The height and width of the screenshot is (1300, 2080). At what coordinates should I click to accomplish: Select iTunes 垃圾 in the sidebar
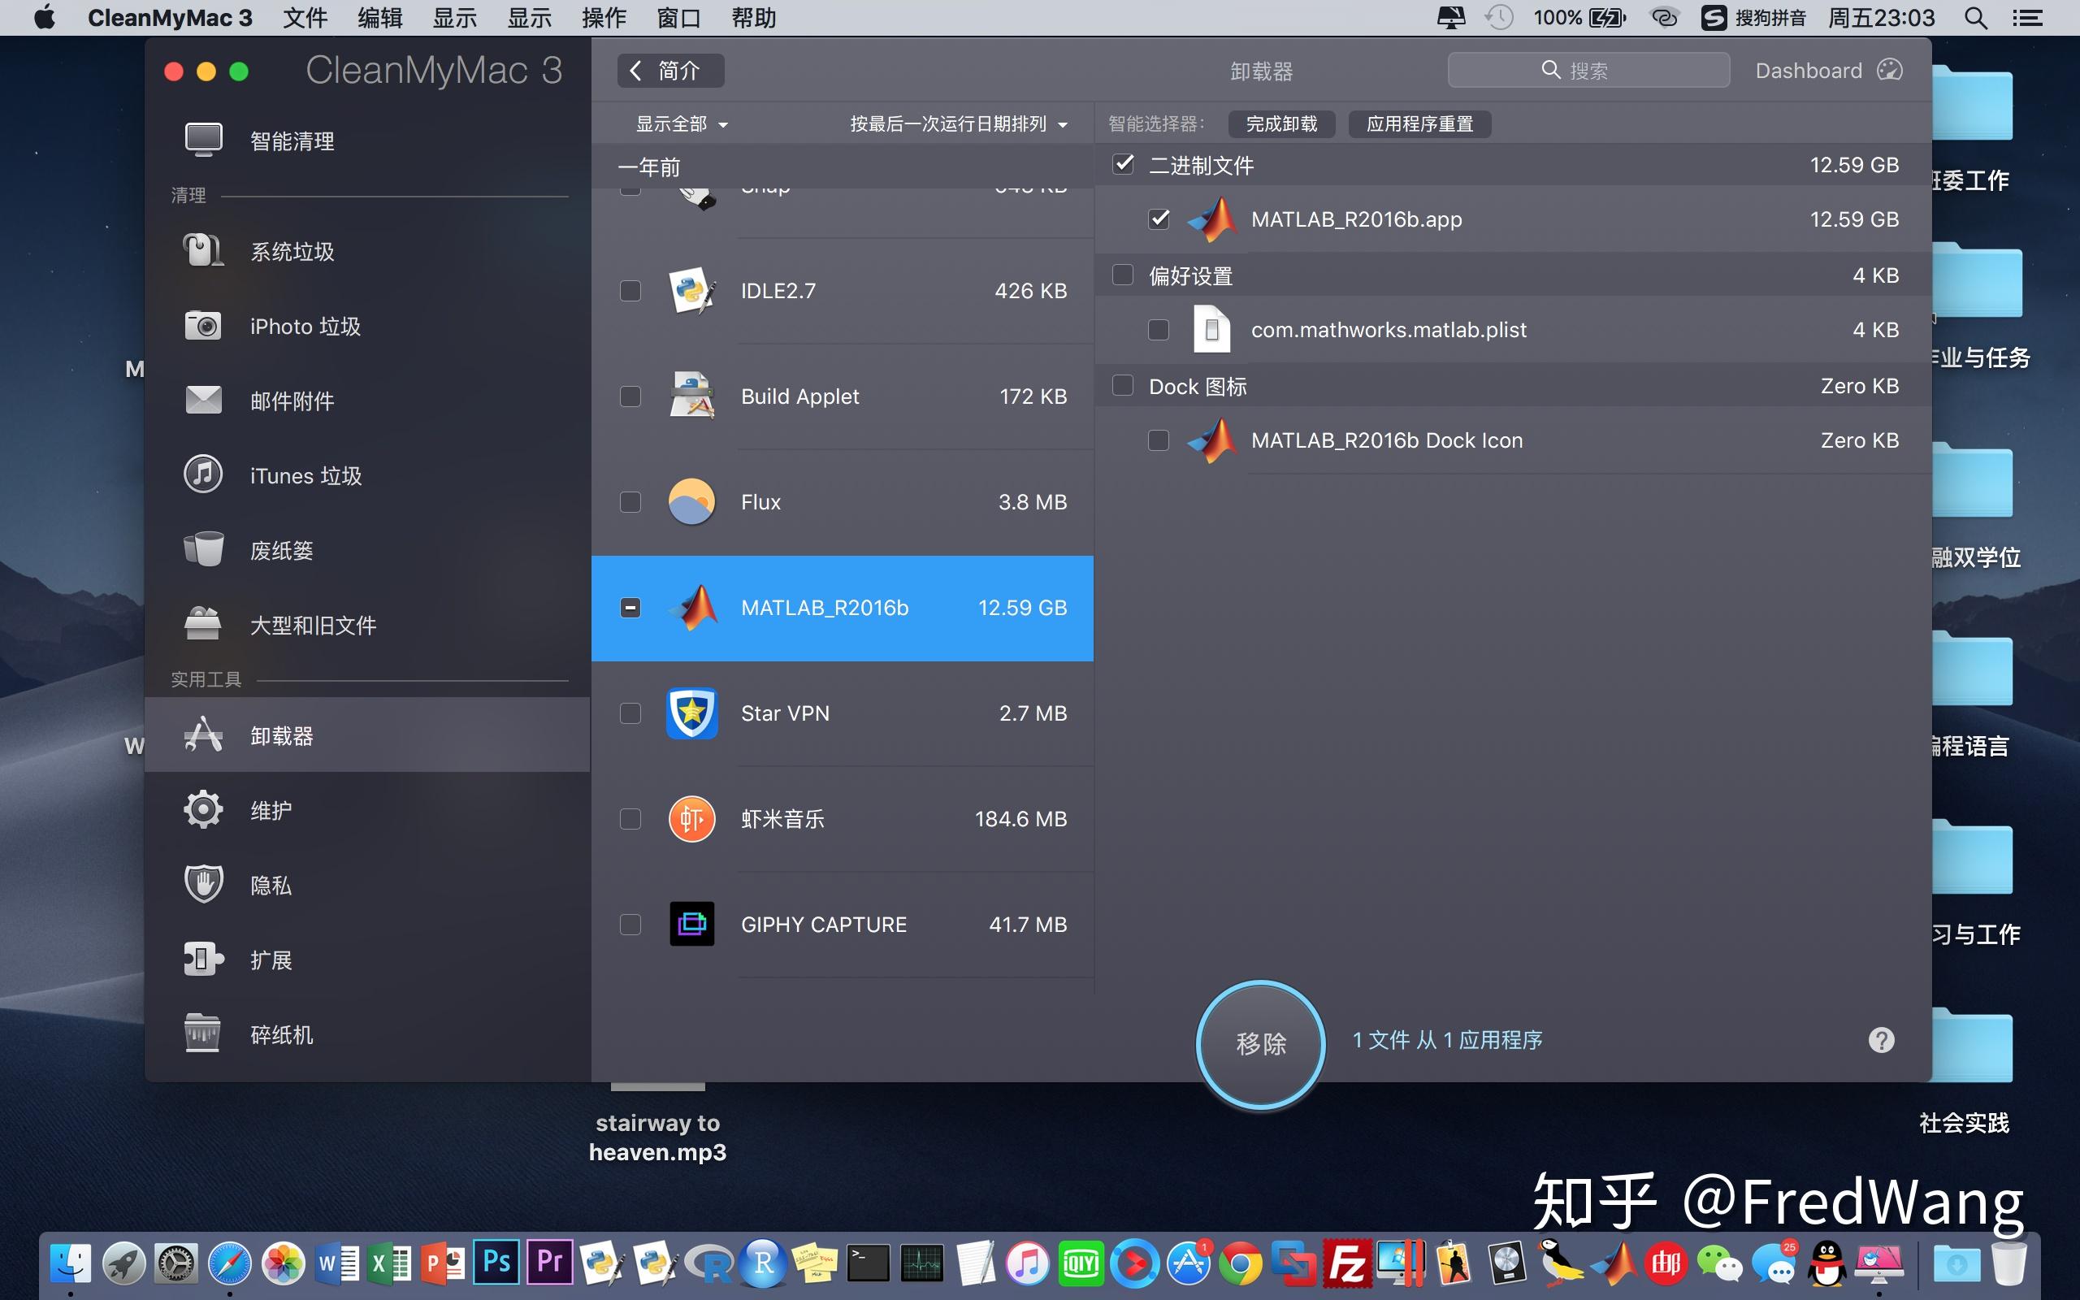pyautogui.click(x=366, y=475)
